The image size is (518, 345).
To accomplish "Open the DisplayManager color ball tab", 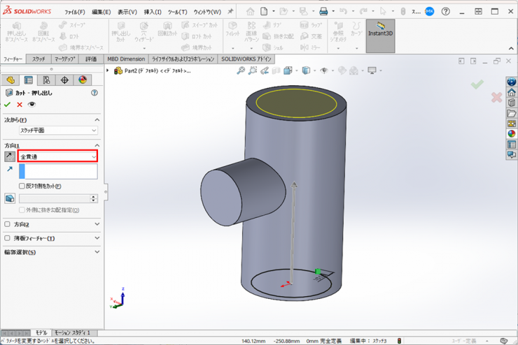I will pyautogui.click(x=83, y=80).
